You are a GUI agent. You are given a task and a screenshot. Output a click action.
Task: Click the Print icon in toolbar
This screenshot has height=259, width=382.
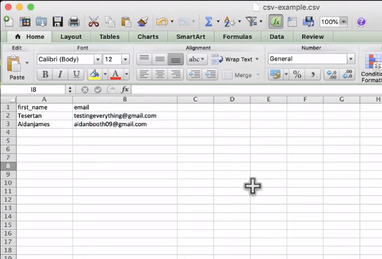tap(74, 22)
